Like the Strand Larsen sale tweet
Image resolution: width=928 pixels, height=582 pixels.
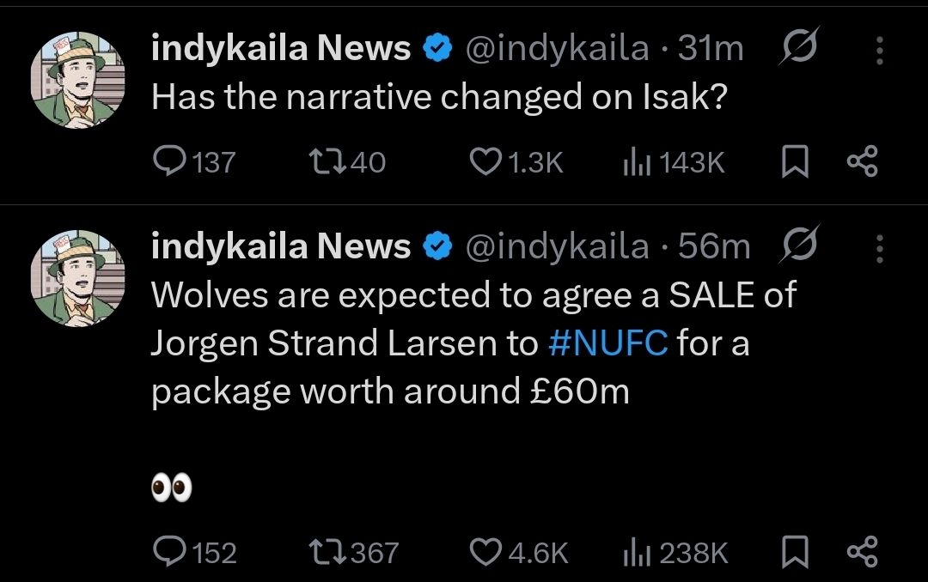tap(487, 552)
